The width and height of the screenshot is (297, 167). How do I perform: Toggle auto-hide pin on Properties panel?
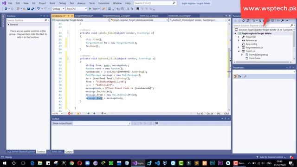[x=290, y=67]
